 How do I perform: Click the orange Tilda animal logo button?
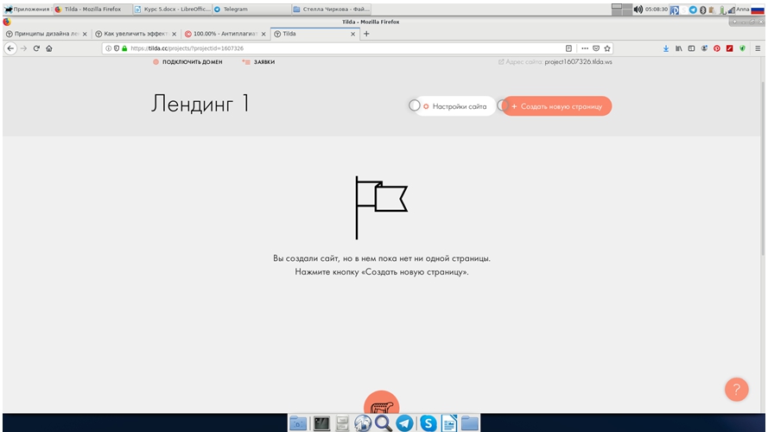pyautogui.click(x=381, y=404)
